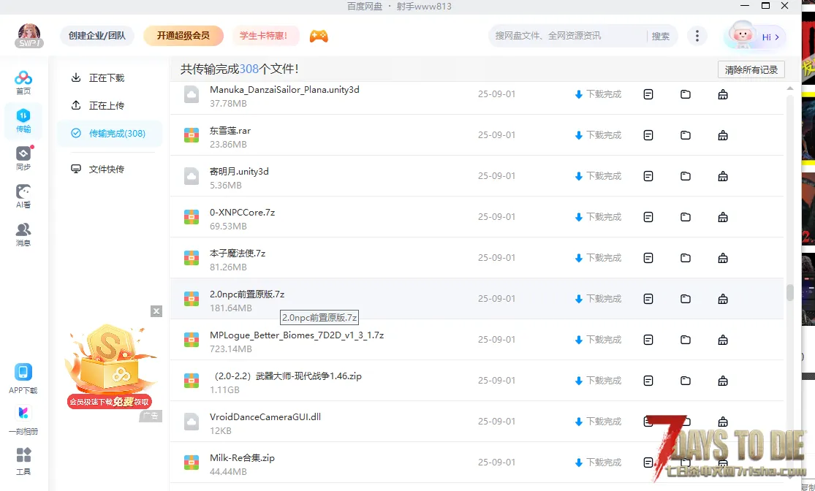Image resolution: width=815 pixels, height=491 pixels.
Task: Clear the record for 东雪莲.rar with broom icon
Action: click(x=723, y=135)
